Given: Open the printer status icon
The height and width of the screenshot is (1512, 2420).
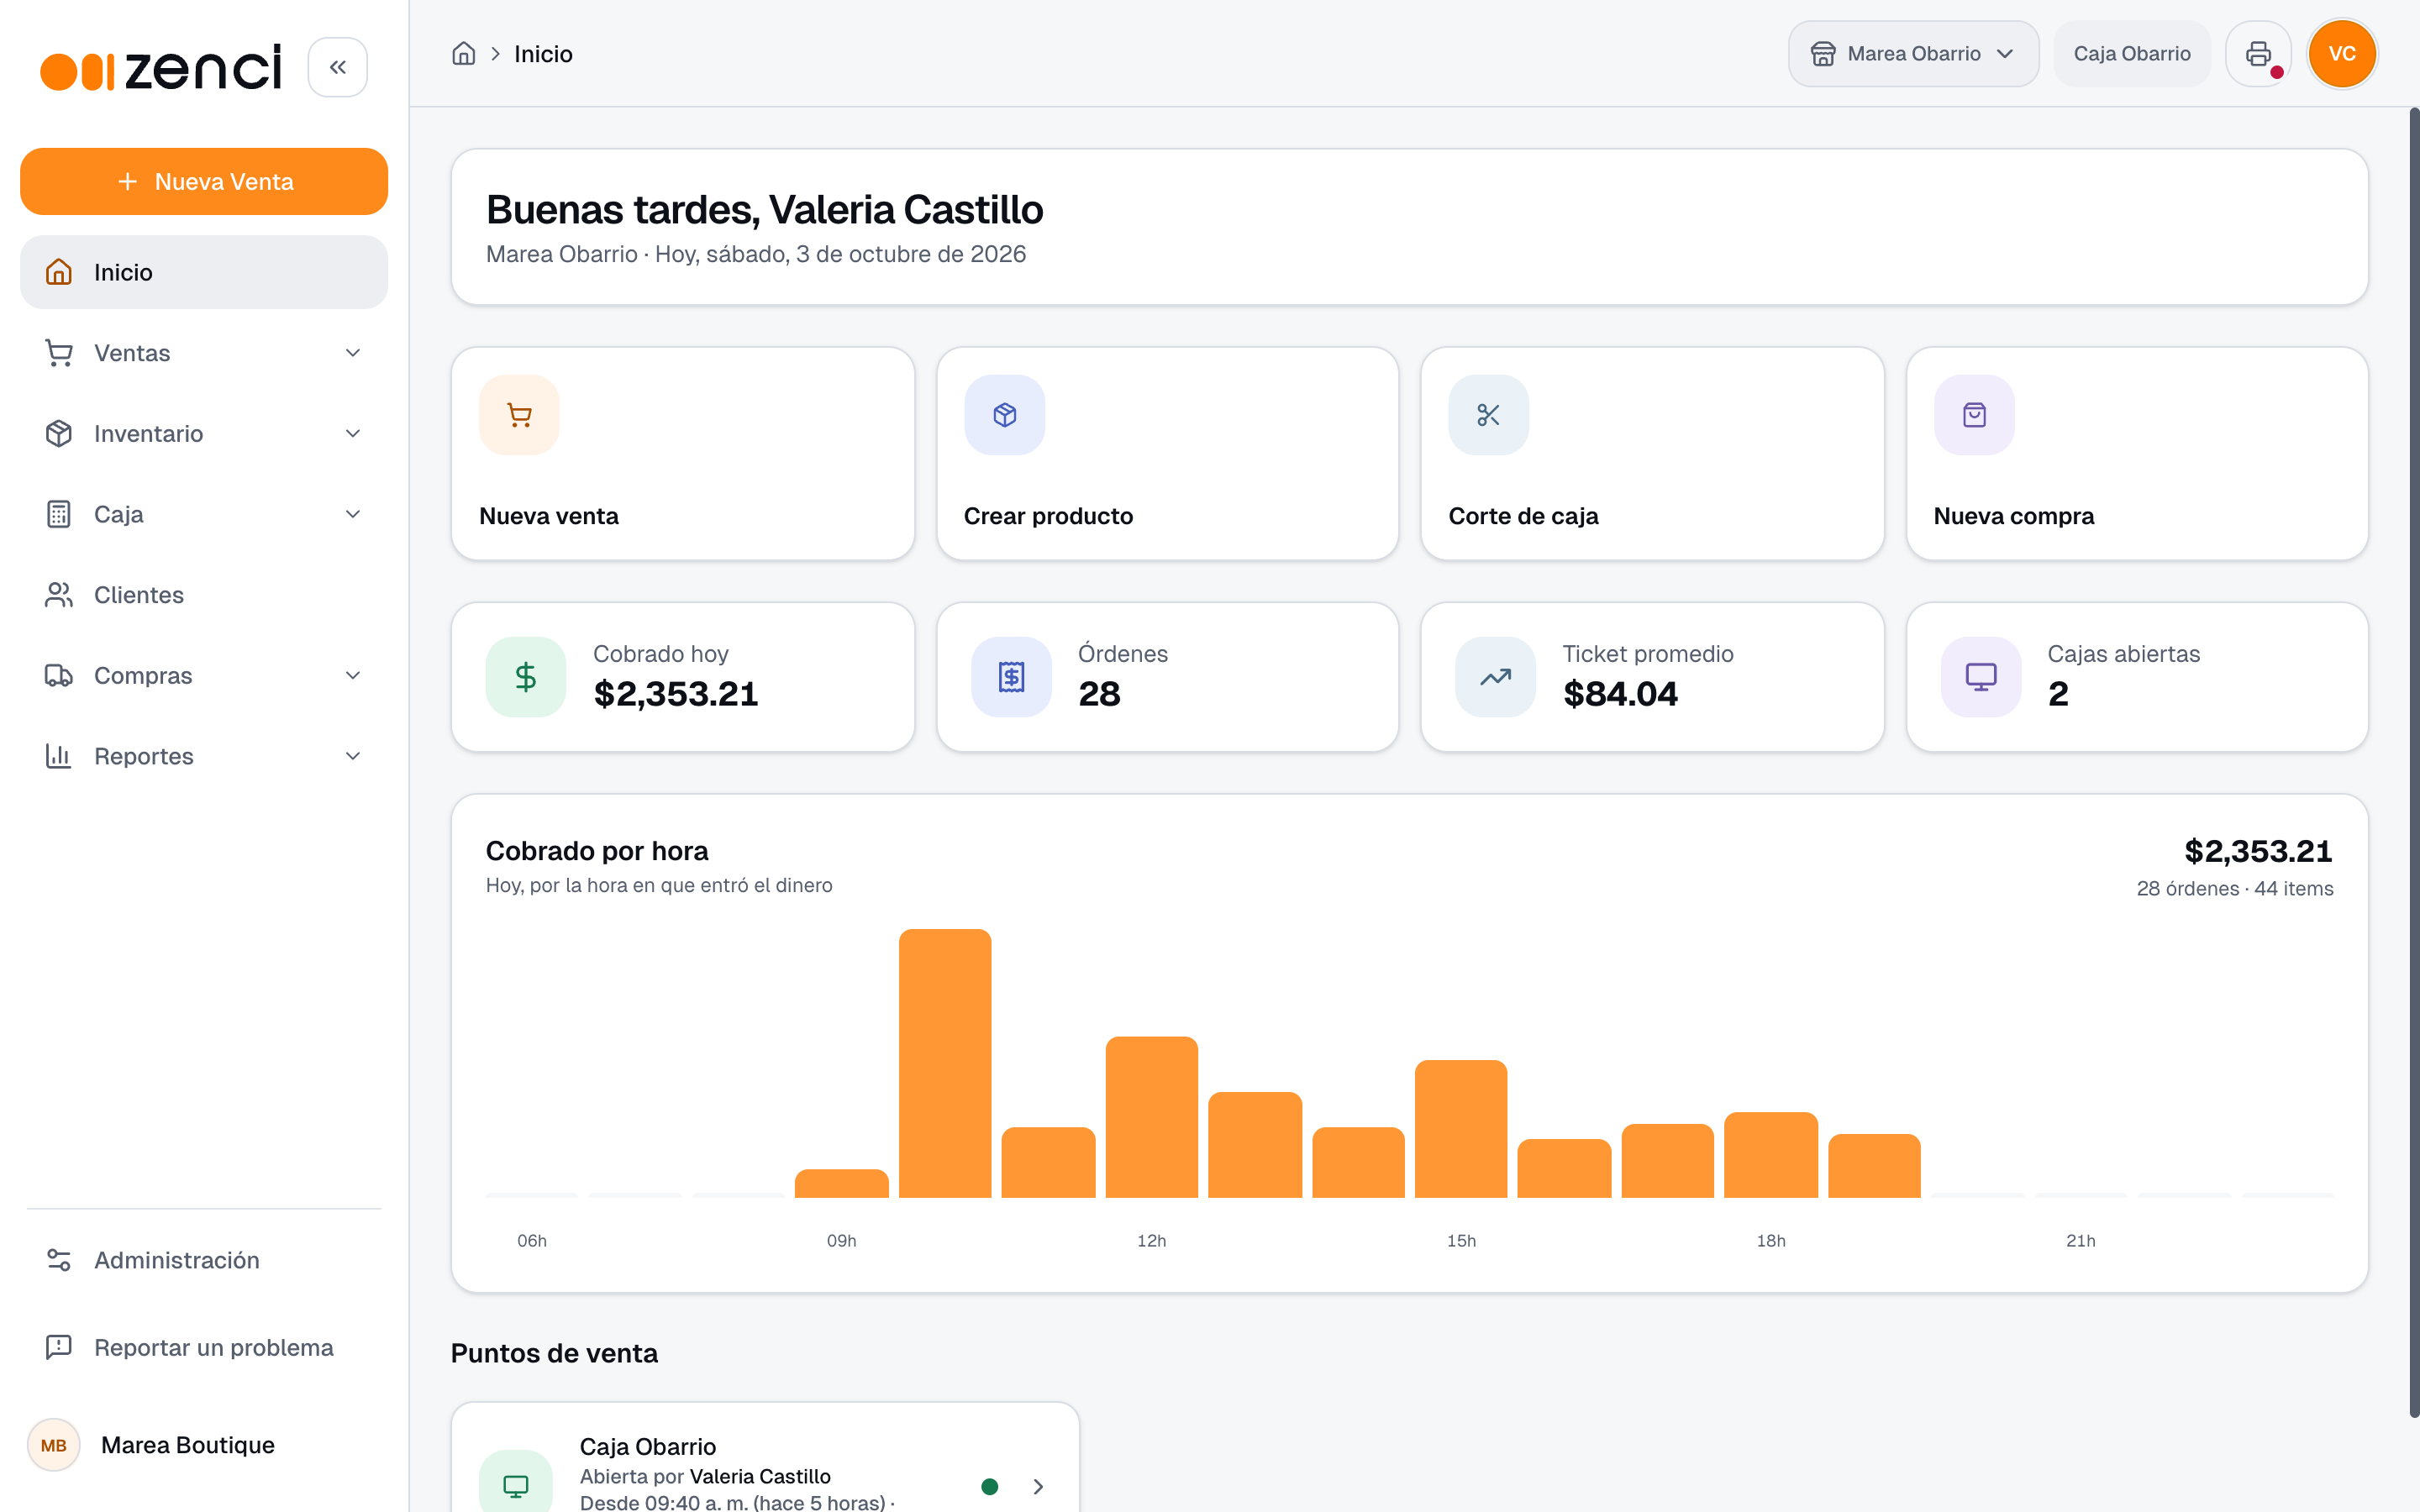Looking at the screenshot, I should click(x=2258, y=54).
